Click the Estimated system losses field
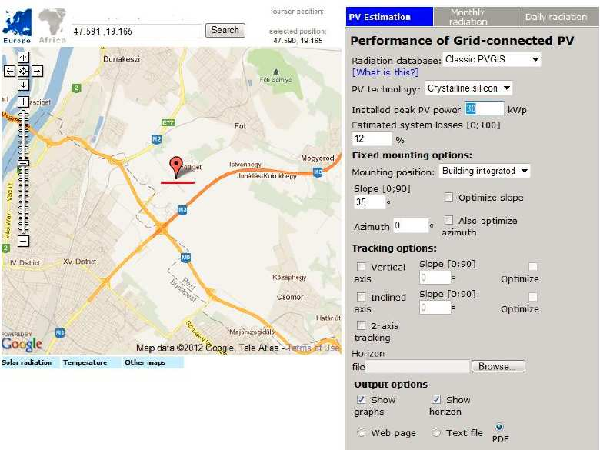 coord(372,138)
